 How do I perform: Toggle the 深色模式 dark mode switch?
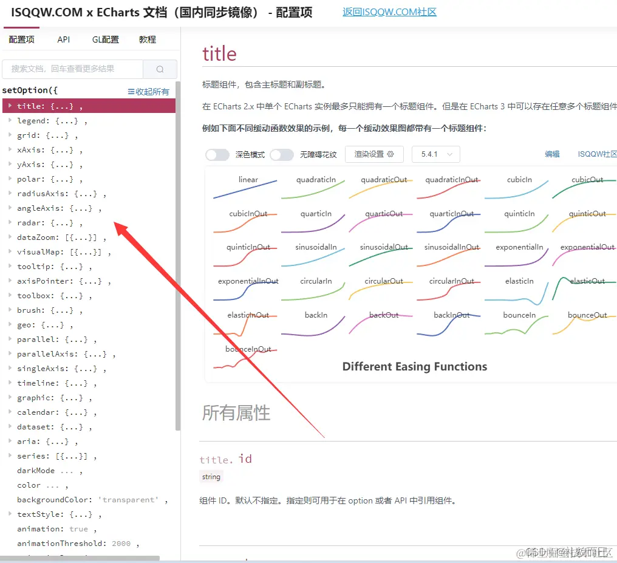point(217,154)
